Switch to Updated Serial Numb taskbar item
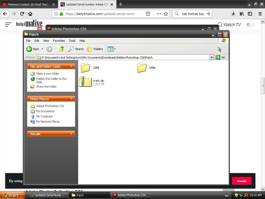Viewport: 265px width, 199px height. (x=48, y=195)
